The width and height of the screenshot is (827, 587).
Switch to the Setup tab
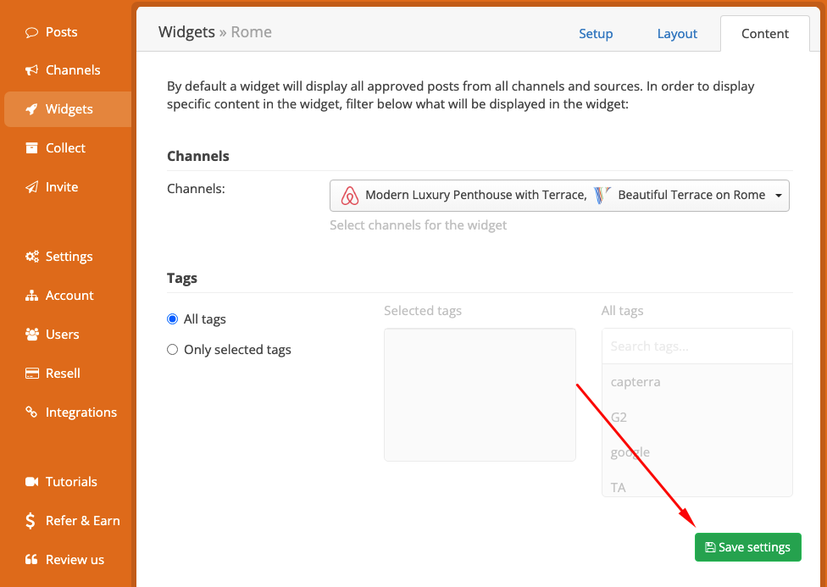[596, 34]
